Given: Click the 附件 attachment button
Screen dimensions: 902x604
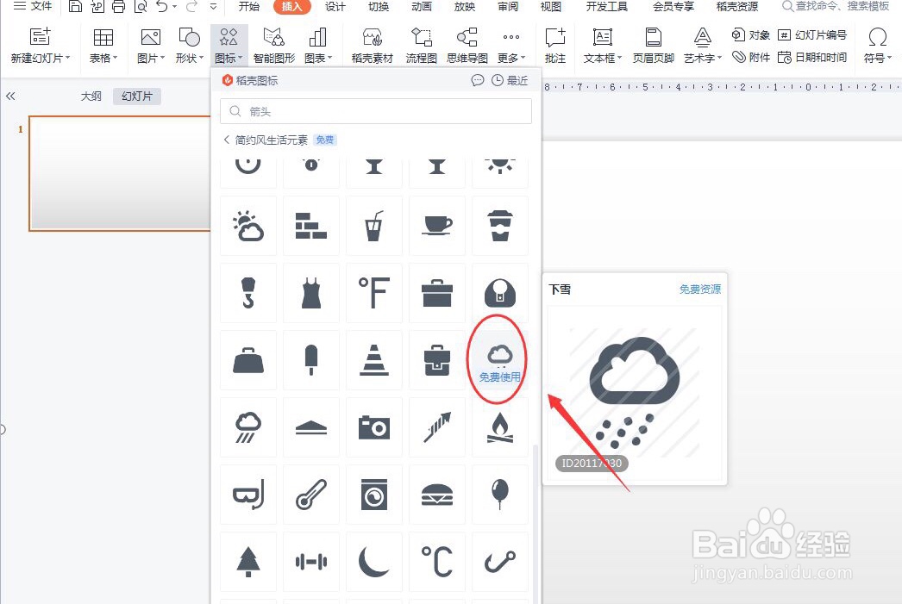Looking at the screenshot, I should pos(751,57).
